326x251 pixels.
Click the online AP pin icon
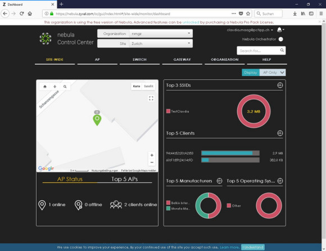pos(42,205)
